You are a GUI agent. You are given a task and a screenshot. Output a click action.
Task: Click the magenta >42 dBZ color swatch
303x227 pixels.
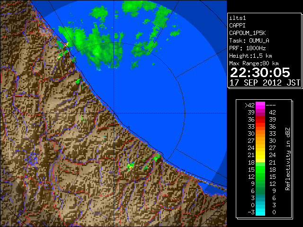coord(260,105)
